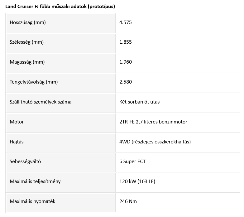
Task: Click the 6 Super ECT value
Action: coord(132,162)
